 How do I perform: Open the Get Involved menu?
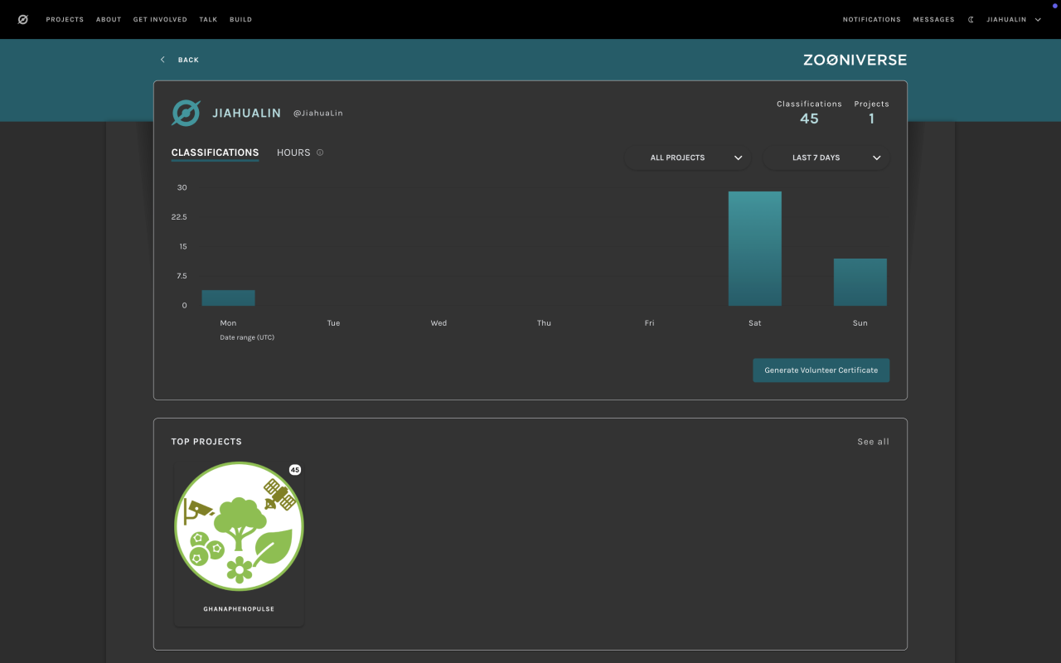(x=160, y=19)
